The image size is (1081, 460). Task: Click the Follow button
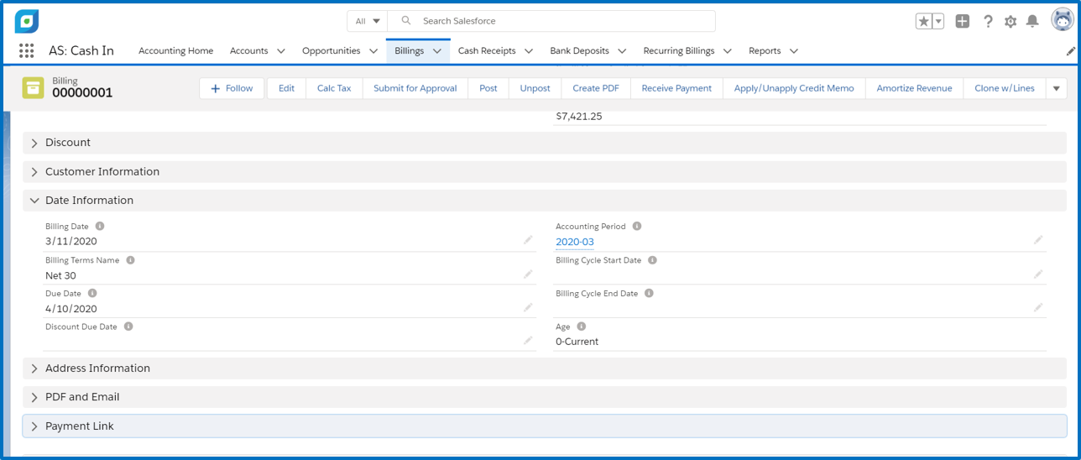tap(232, 88)
